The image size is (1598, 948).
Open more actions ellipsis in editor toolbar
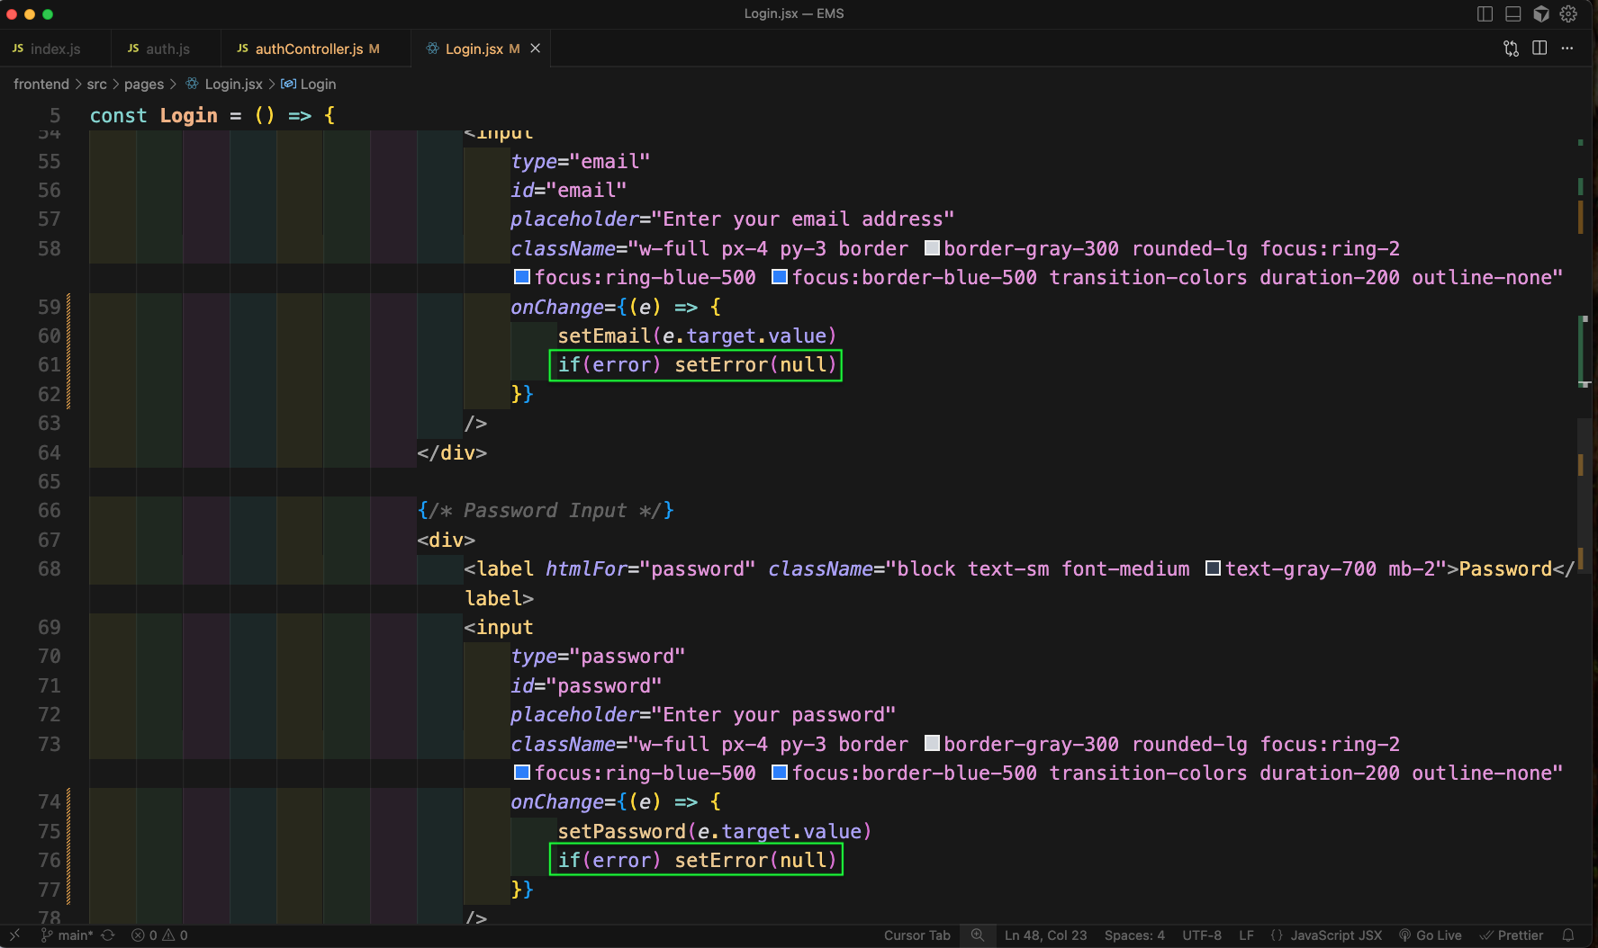tap(1567, 49)
